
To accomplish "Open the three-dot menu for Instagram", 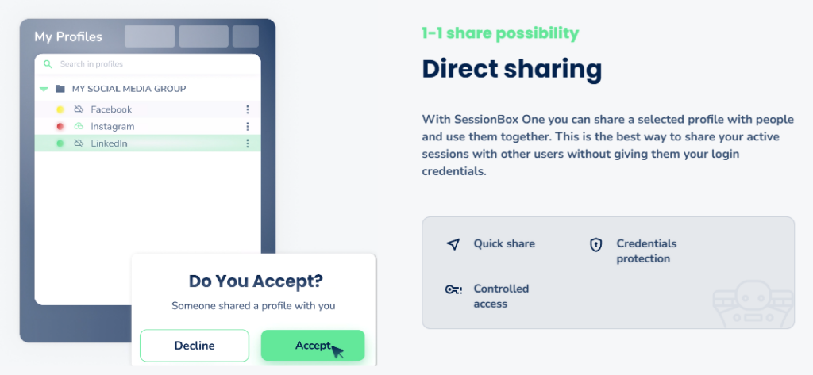I will pyautogui.click(x=248, y=126).
